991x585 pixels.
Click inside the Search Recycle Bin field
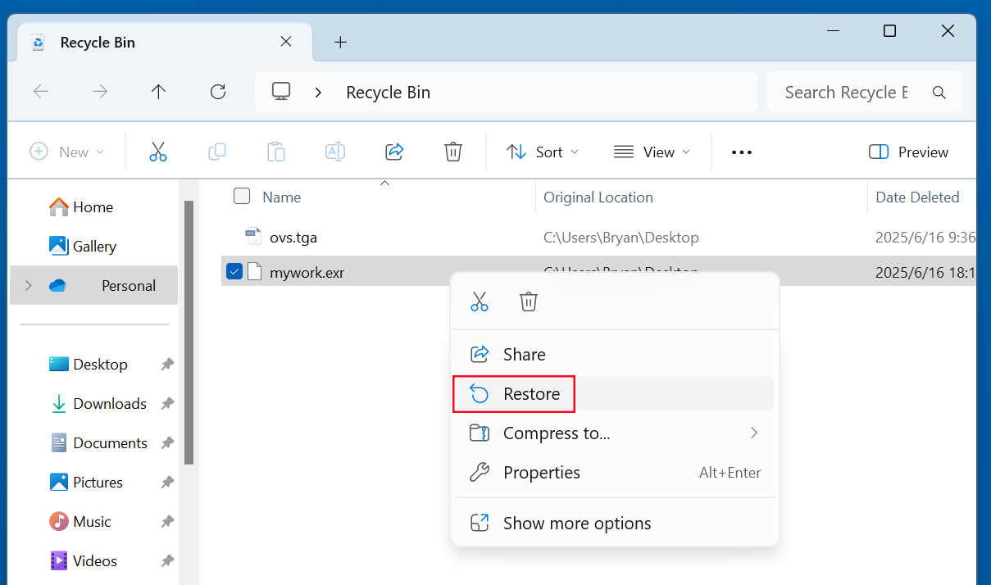[x=848, y=92]
